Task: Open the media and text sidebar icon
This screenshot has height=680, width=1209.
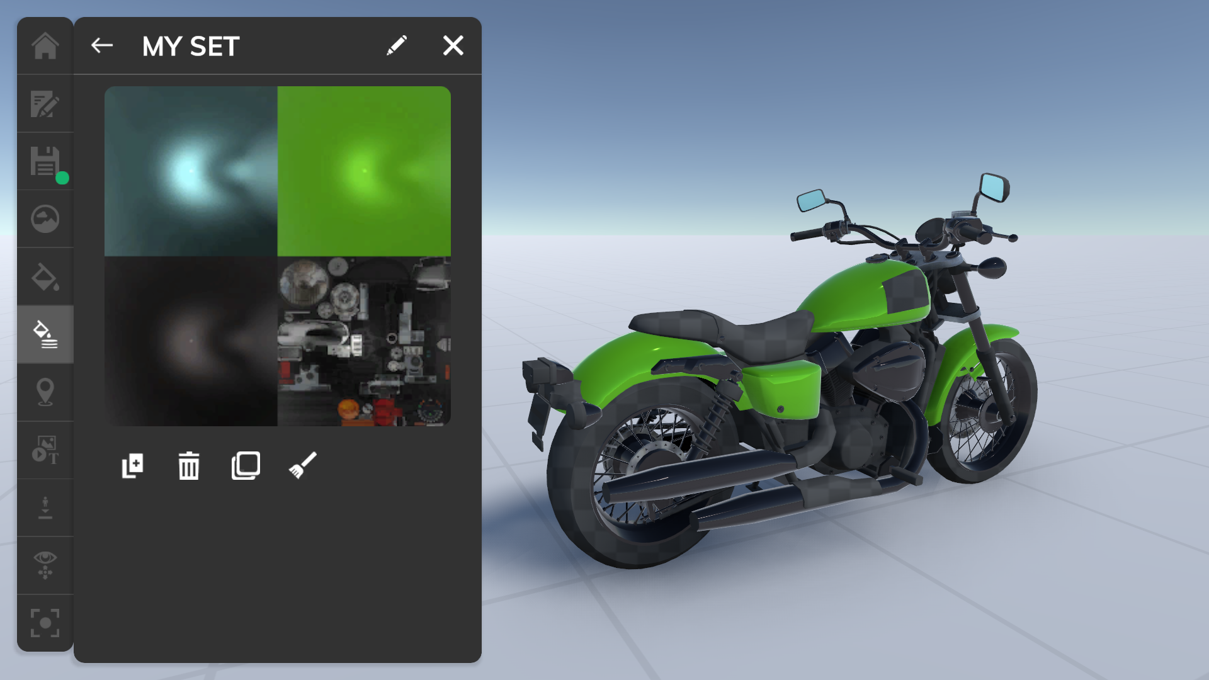Action: point(45,450)
